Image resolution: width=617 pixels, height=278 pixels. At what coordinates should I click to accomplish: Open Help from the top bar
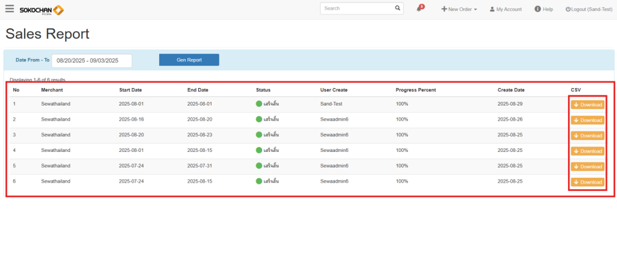tap(543, 9)
